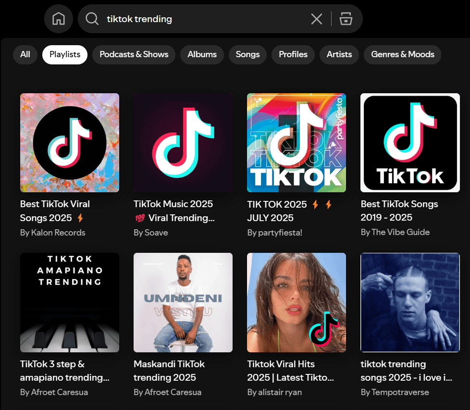The width and height of the screenshot is (470, 410).
Task: Select the Podcasts & Shows filter
Action: pos(134,54)
